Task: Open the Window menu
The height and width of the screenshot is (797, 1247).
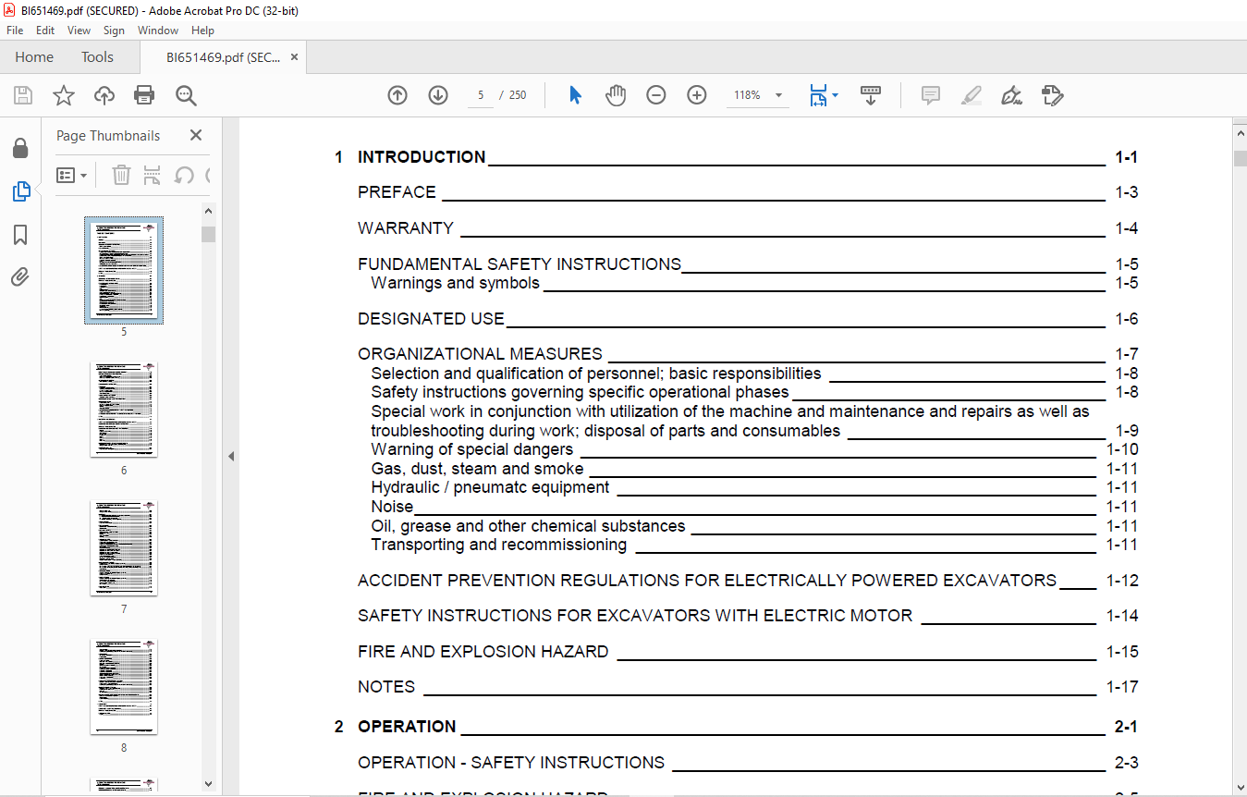Action: pyautogui.click(x=158, y=31)
